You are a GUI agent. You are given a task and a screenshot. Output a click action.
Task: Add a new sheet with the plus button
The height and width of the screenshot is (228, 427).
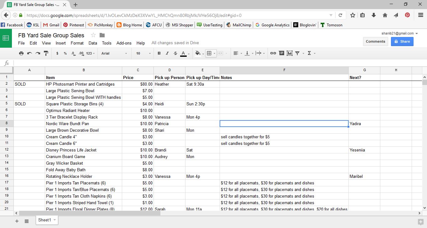(17, 221)
